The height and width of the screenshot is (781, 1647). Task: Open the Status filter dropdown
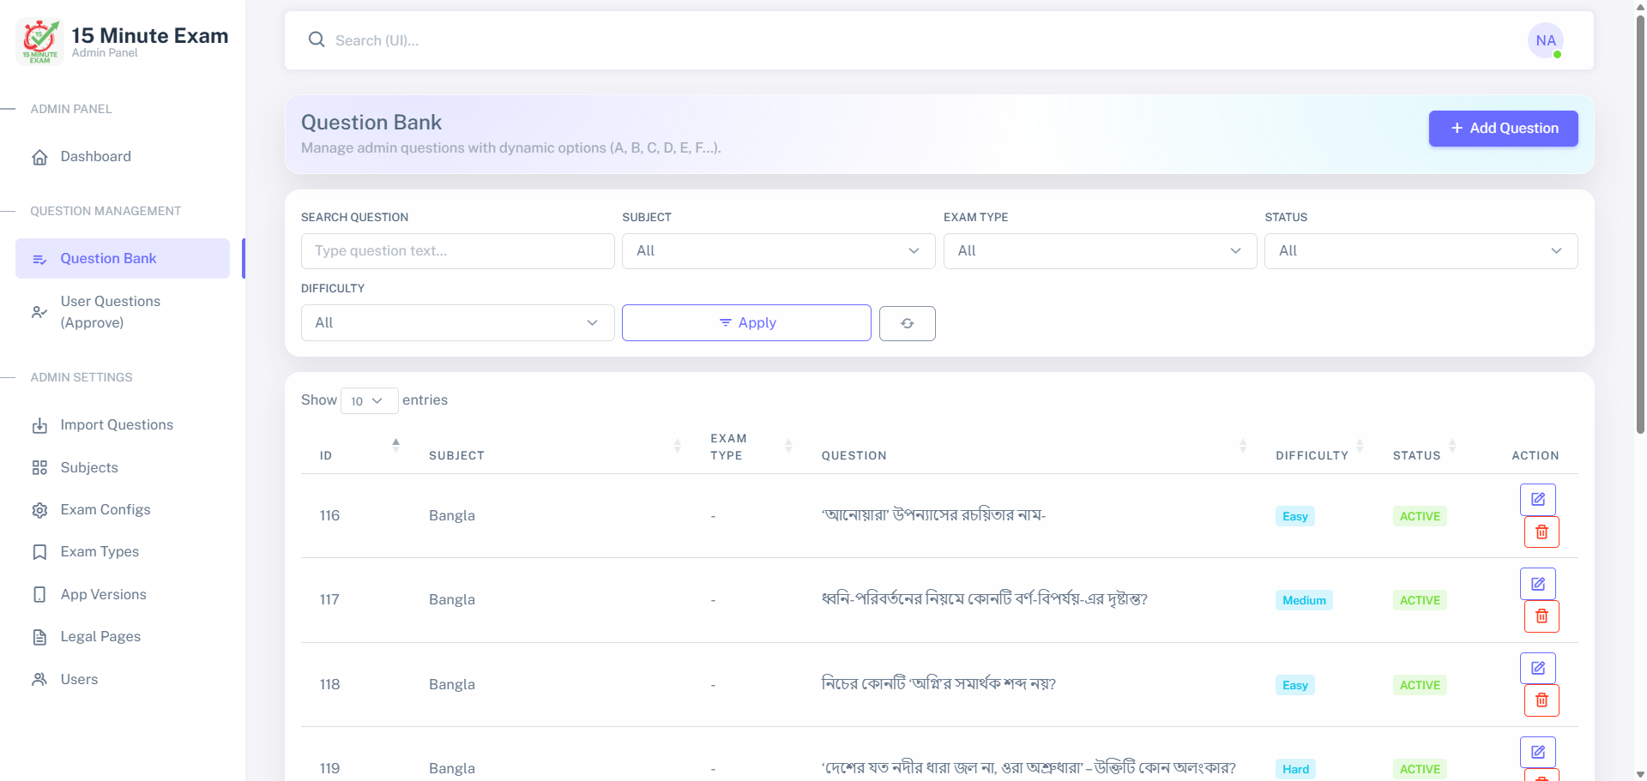click(x=1421, y=251)
